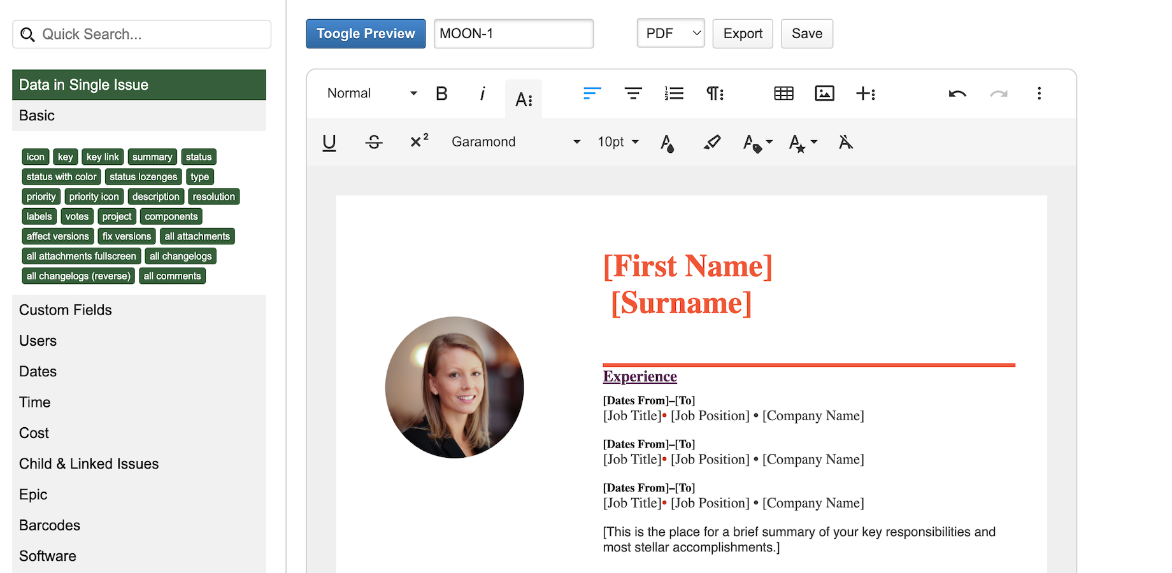Insert the 'all changelogs (reverse)' tag
1172x573 pixels.
78,276
